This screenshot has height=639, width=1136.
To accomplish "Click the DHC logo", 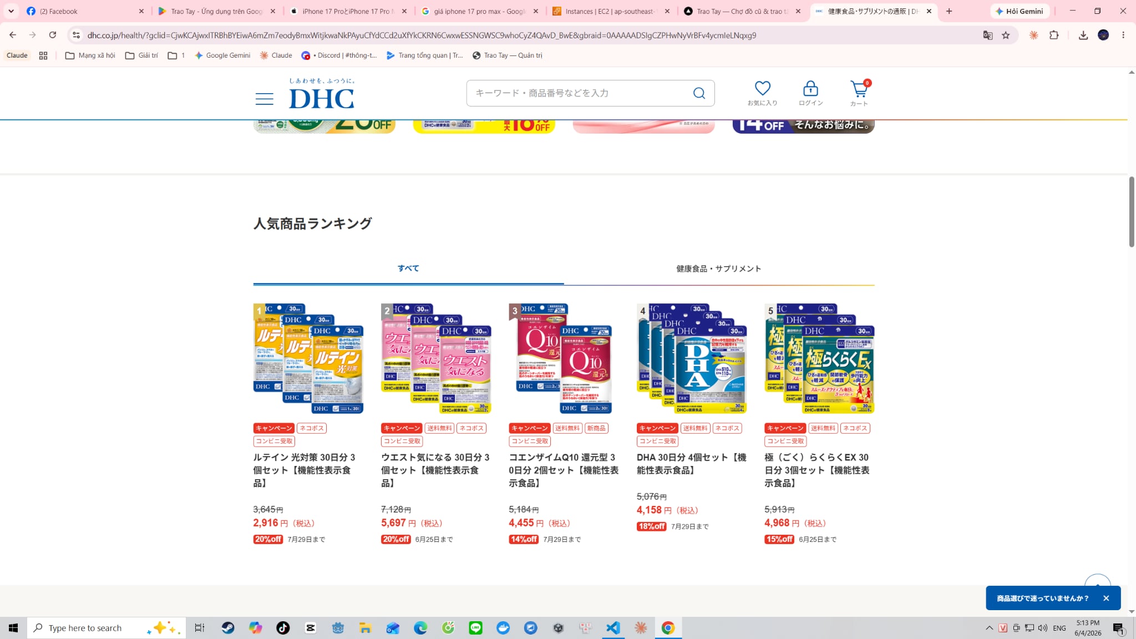I will 322,93.
